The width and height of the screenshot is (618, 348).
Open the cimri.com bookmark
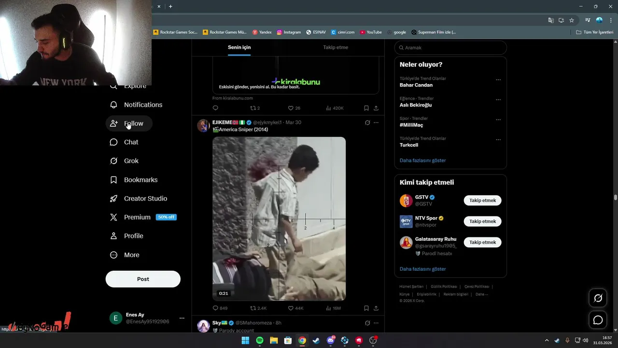pyautogui.click(x=343, y=32)
